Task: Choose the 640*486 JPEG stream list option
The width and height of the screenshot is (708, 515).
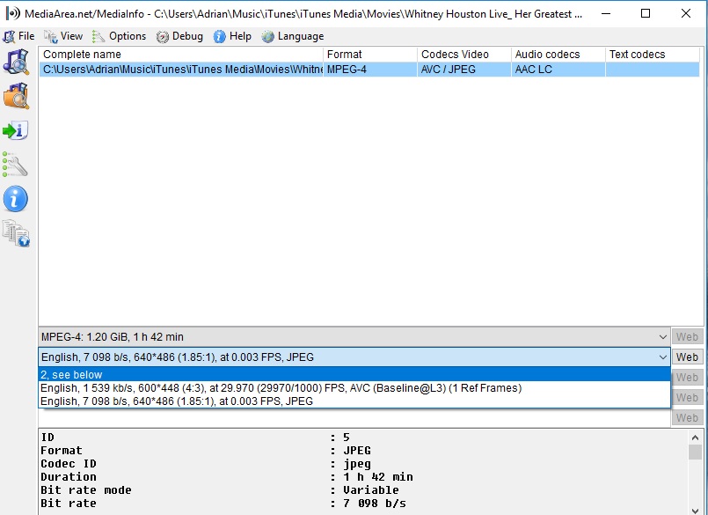Action: click(x=354, y=401)
